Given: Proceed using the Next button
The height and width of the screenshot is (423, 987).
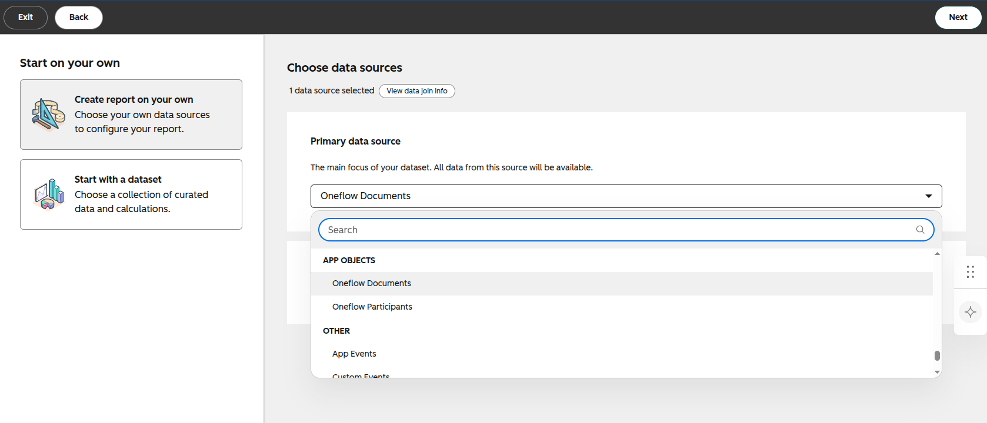Looking at the screenshot, I should click(x=958, y=17).
